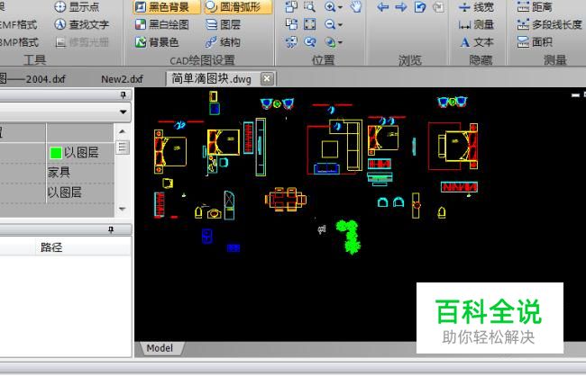The height and width of the screenshot is (376, 586).
Task: Click the zoom-out magnifier icon
Action: (330, 24)
